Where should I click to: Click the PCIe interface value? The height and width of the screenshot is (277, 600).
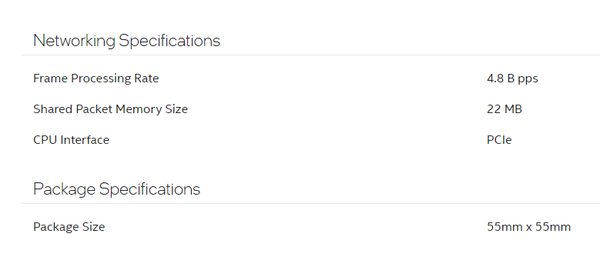499,140
